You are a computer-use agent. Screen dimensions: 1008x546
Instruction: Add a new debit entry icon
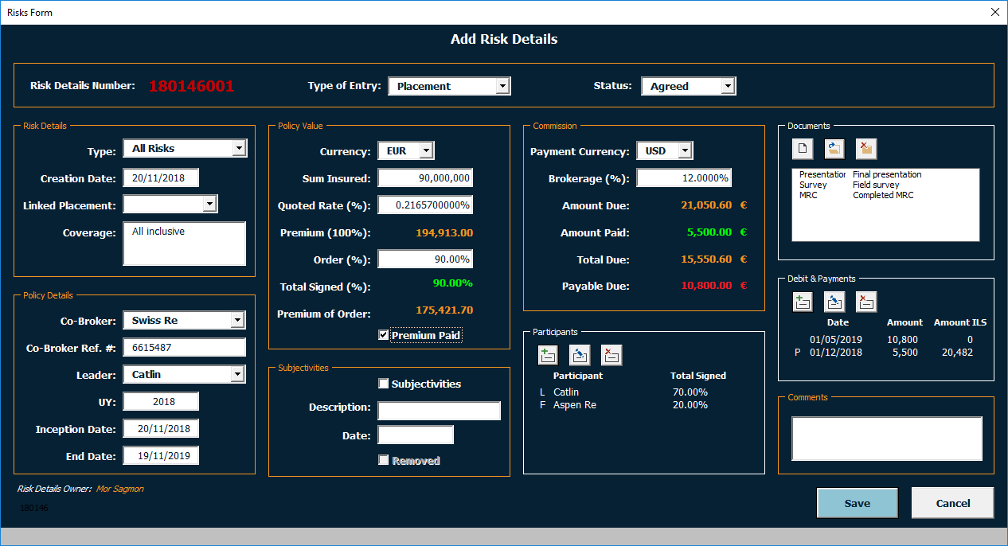(803, 302)
